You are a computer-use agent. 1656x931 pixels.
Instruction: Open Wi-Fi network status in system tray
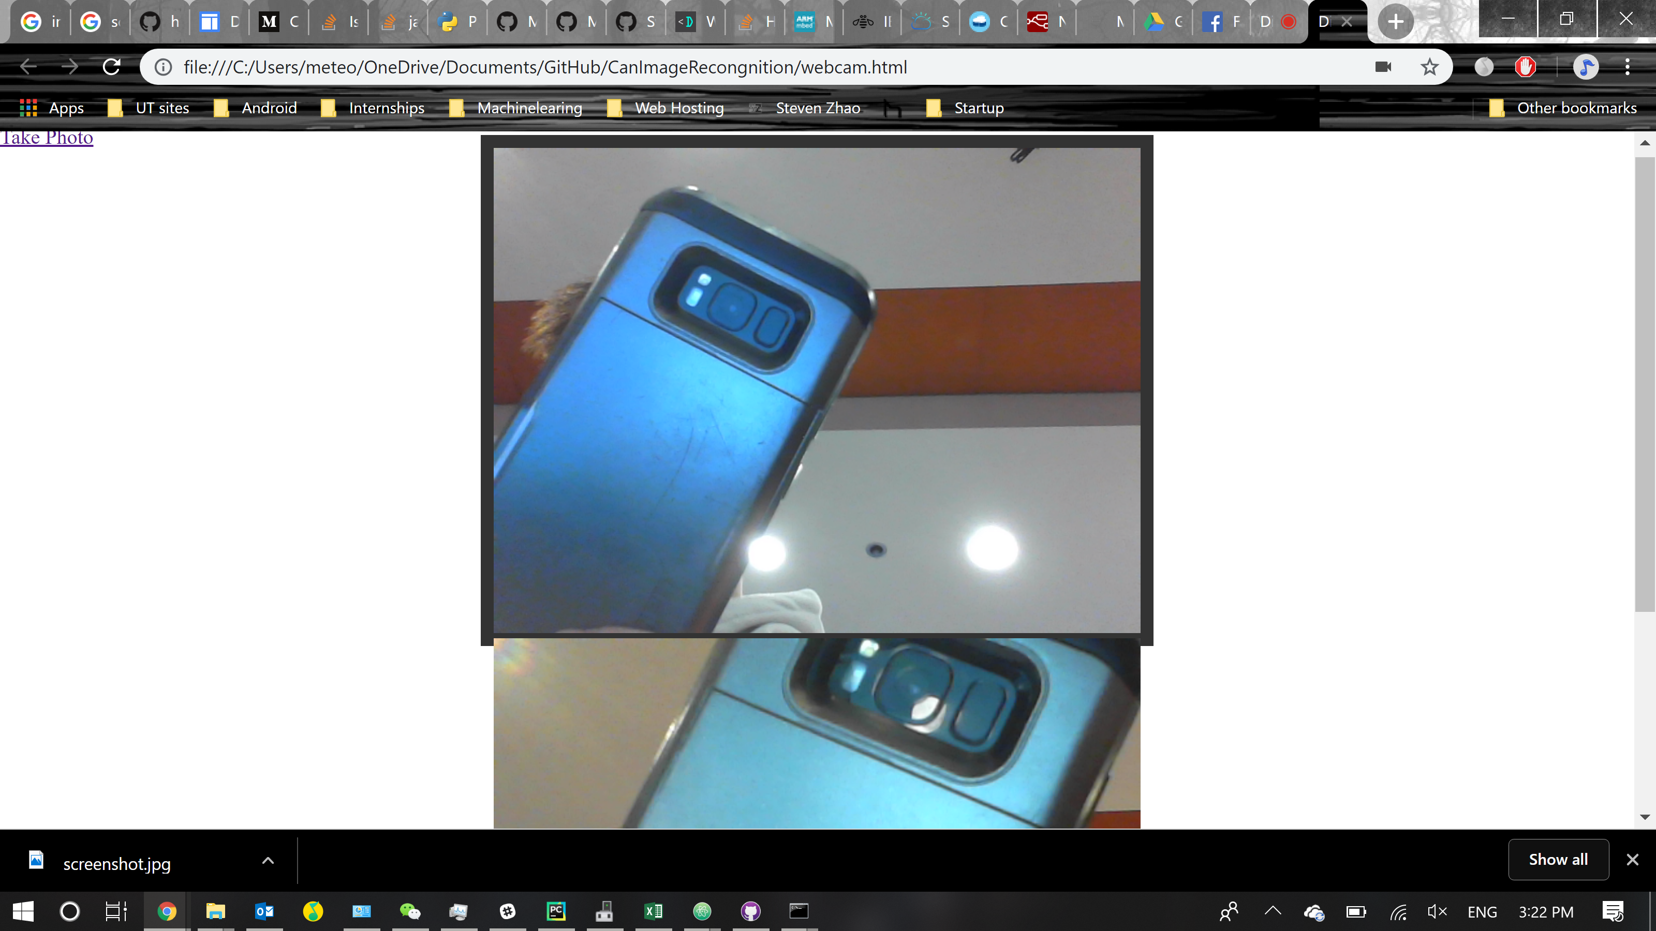coord(1398,912)
